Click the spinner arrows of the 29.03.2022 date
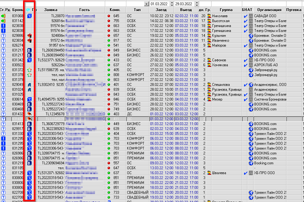This screenshot has height=202, width=304. click(x=197, y=4)
